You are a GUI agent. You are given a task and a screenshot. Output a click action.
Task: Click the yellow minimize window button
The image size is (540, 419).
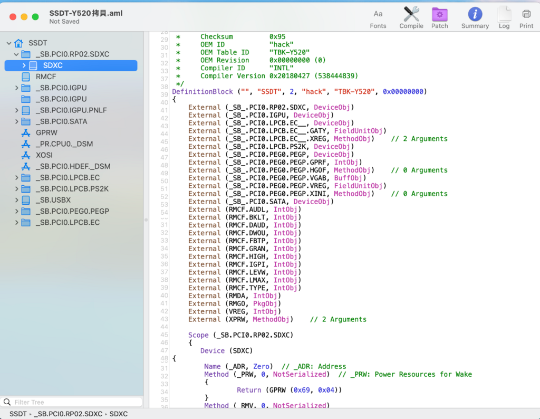coord(24,17)
